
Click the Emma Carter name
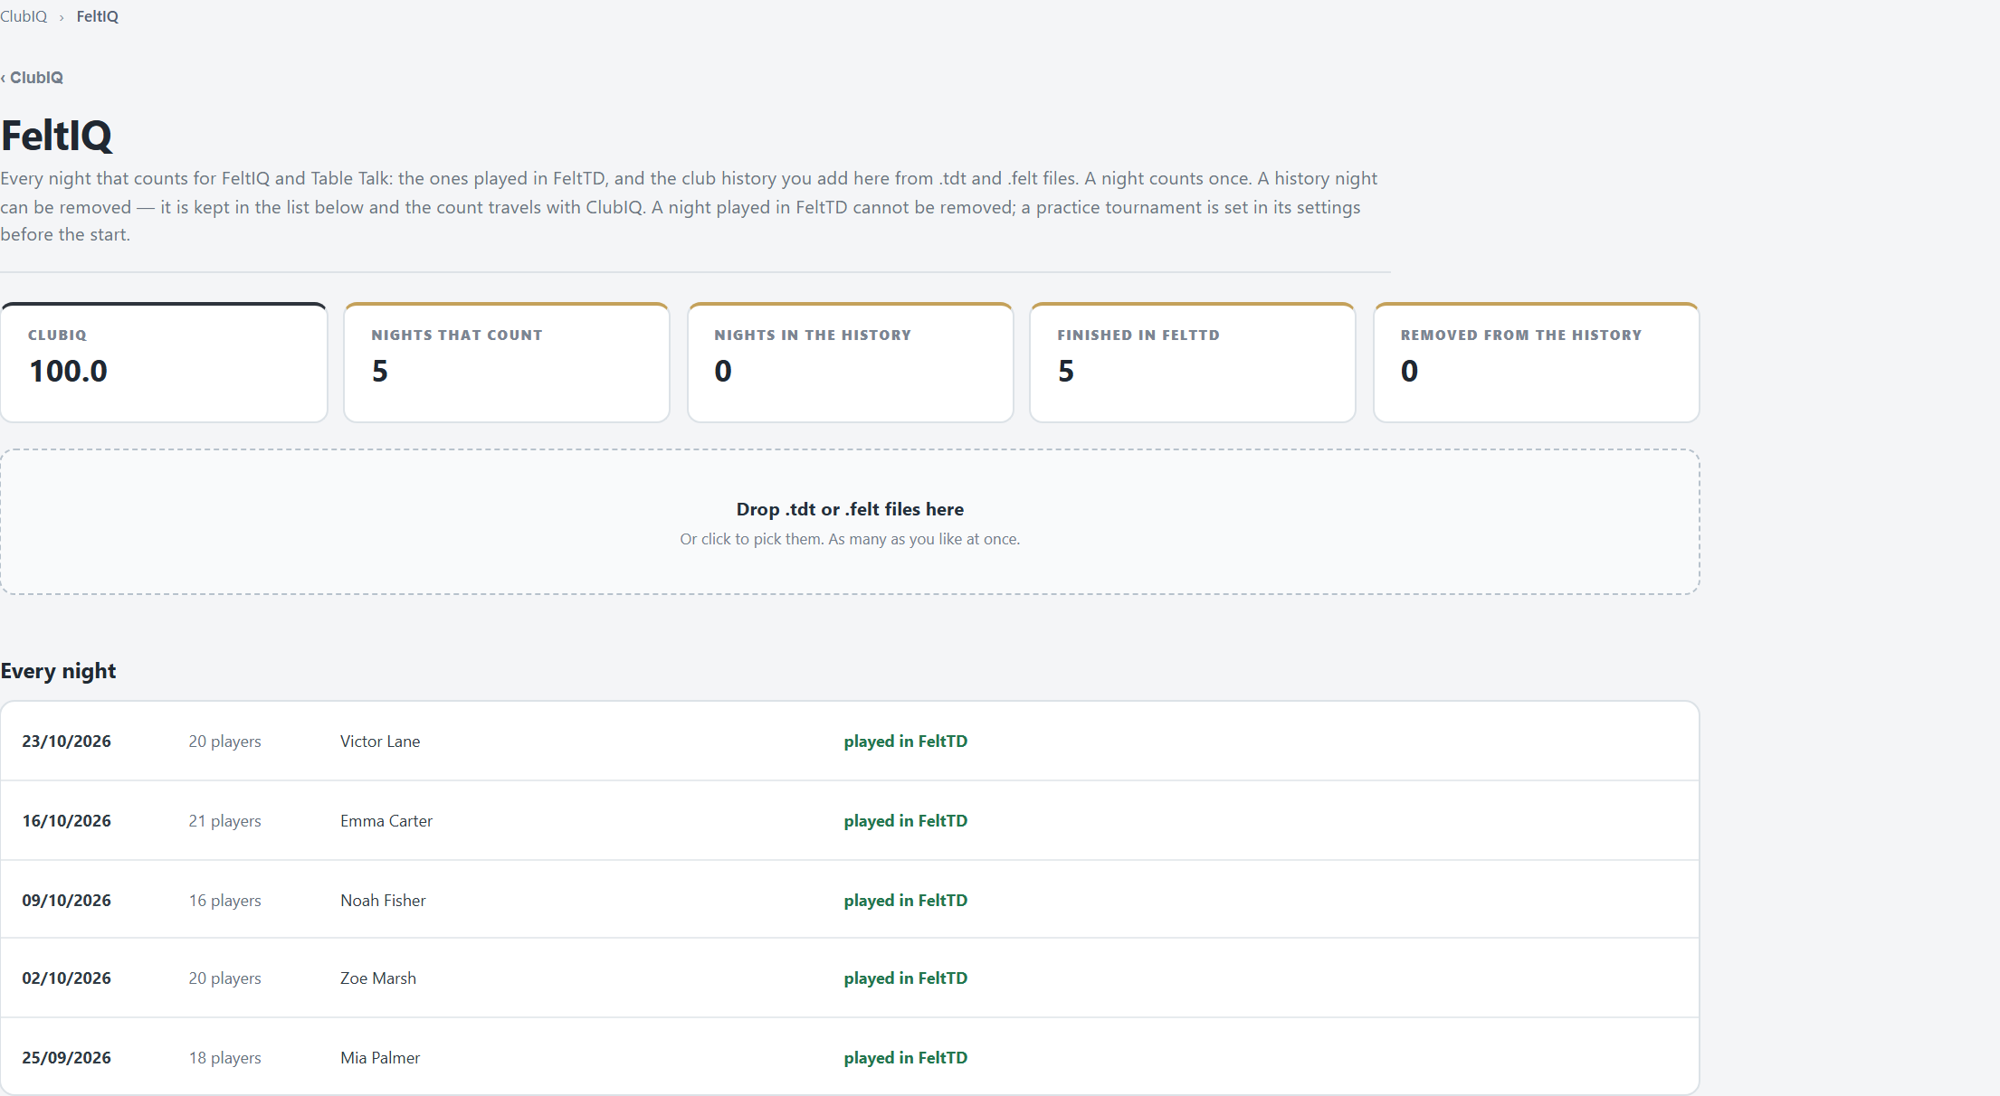click(386, 821)
